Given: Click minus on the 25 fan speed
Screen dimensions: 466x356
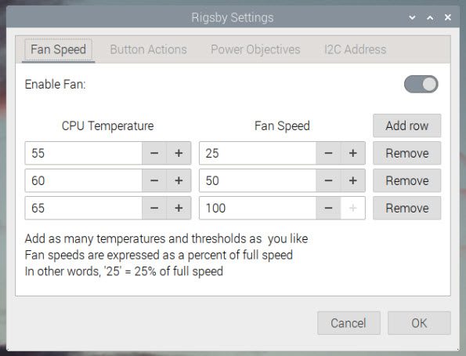Looking at the screenshot, I should click(x=328, y=153).
